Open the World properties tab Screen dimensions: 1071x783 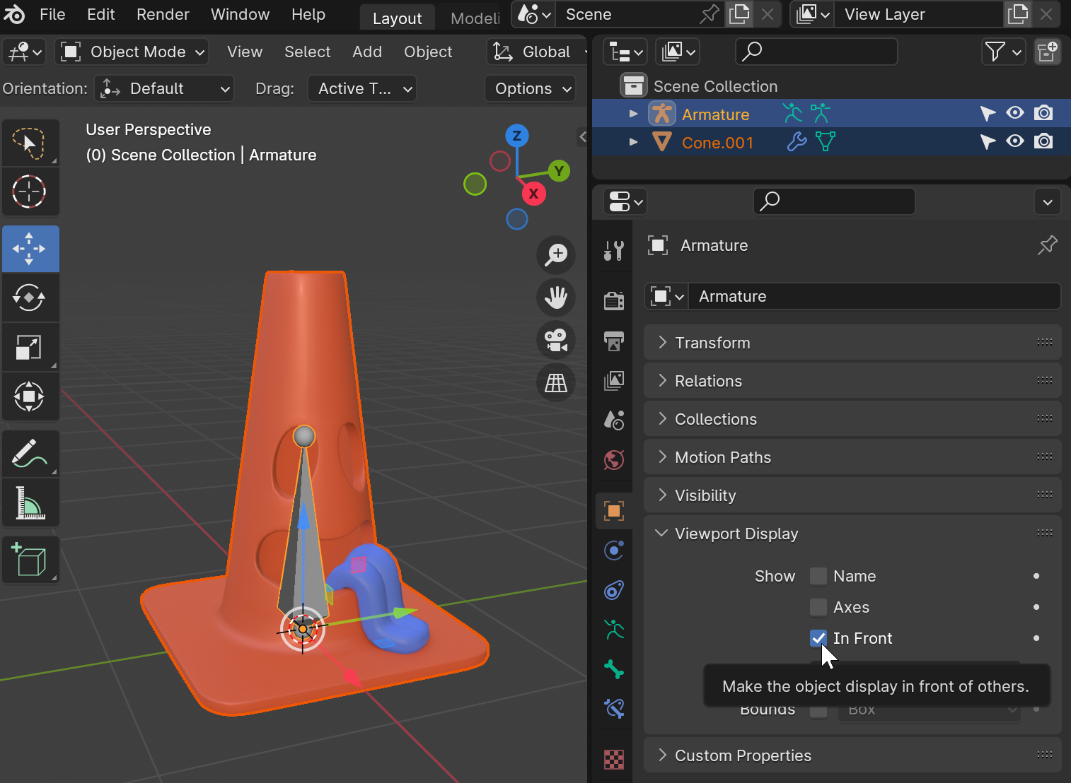tap(614, 459)
